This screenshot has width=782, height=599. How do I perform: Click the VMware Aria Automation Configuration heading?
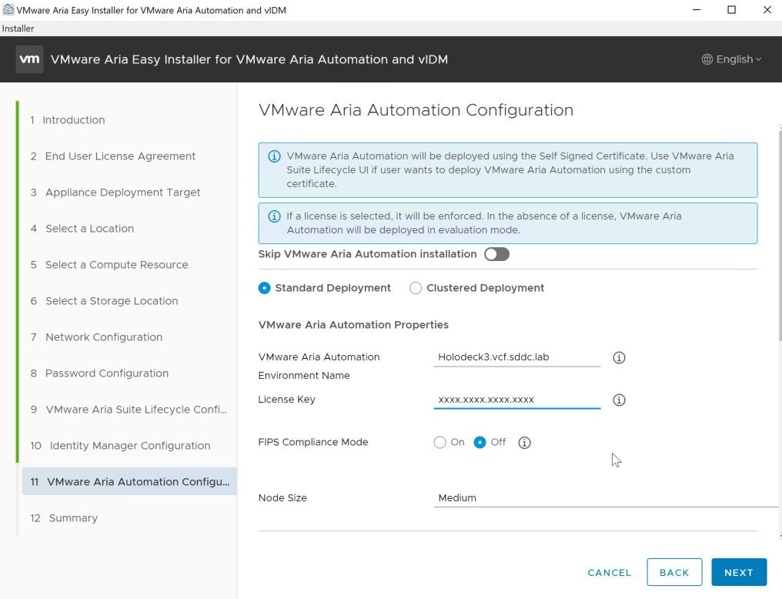(x=416, y=110)
